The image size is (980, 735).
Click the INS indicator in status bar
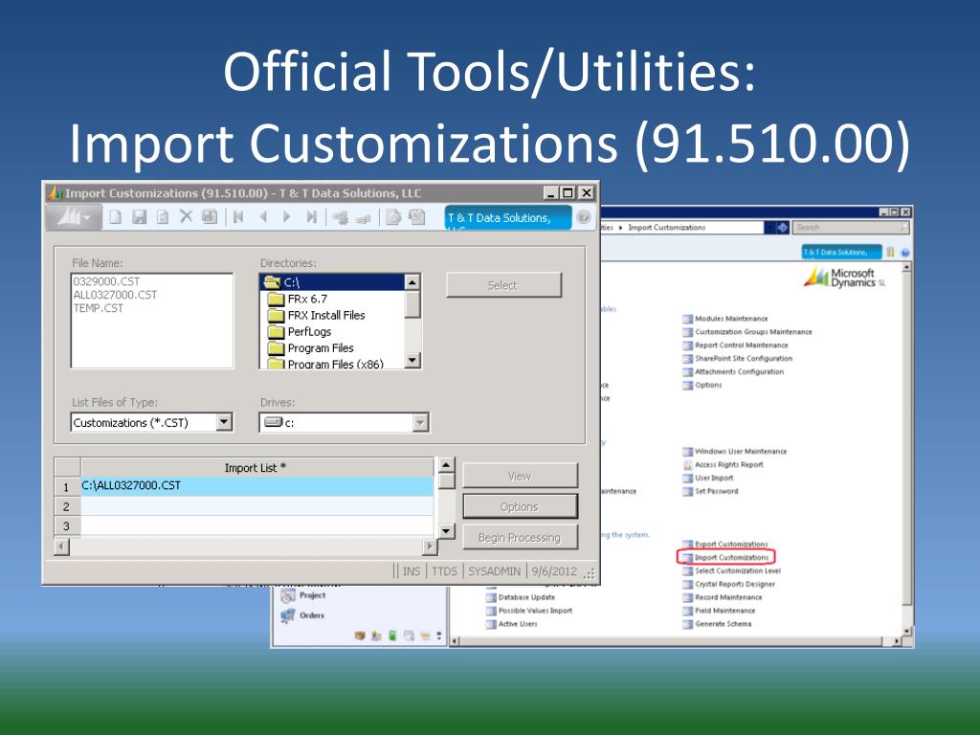tap(412, 571)
